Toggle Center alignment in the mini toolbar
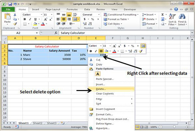The width and height of the screenshot is (195, 131). point(101,51)
